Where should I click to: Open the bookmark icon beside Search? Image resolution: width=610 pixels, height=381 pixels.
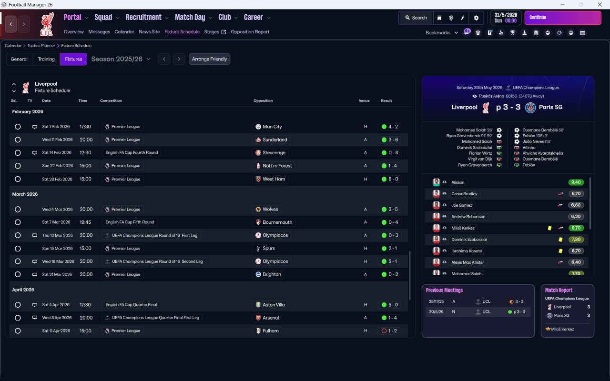coord(439,18)
